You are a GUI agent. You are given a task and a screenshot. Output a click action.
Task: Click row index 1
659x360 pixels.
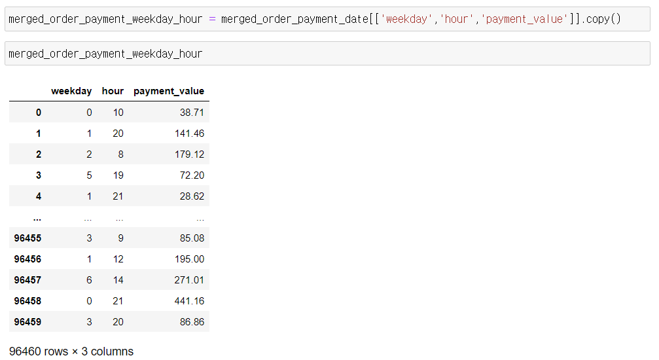tap(39, 134)
